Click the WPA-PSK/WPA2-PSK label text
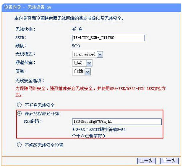183x167 pixels. pos(42,114)
